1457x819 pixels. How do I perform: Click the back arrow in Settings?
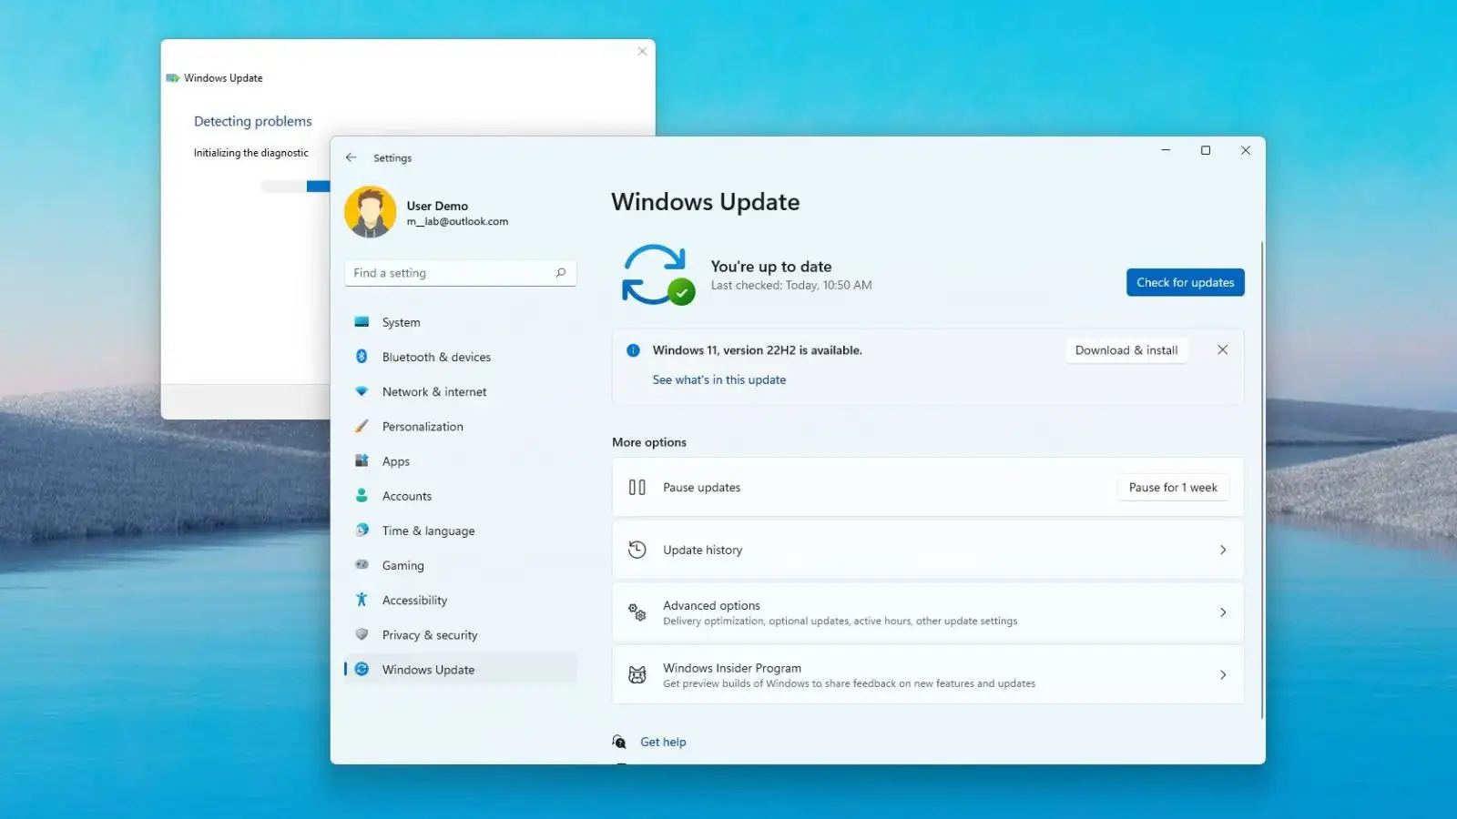(x=352, y=157)
